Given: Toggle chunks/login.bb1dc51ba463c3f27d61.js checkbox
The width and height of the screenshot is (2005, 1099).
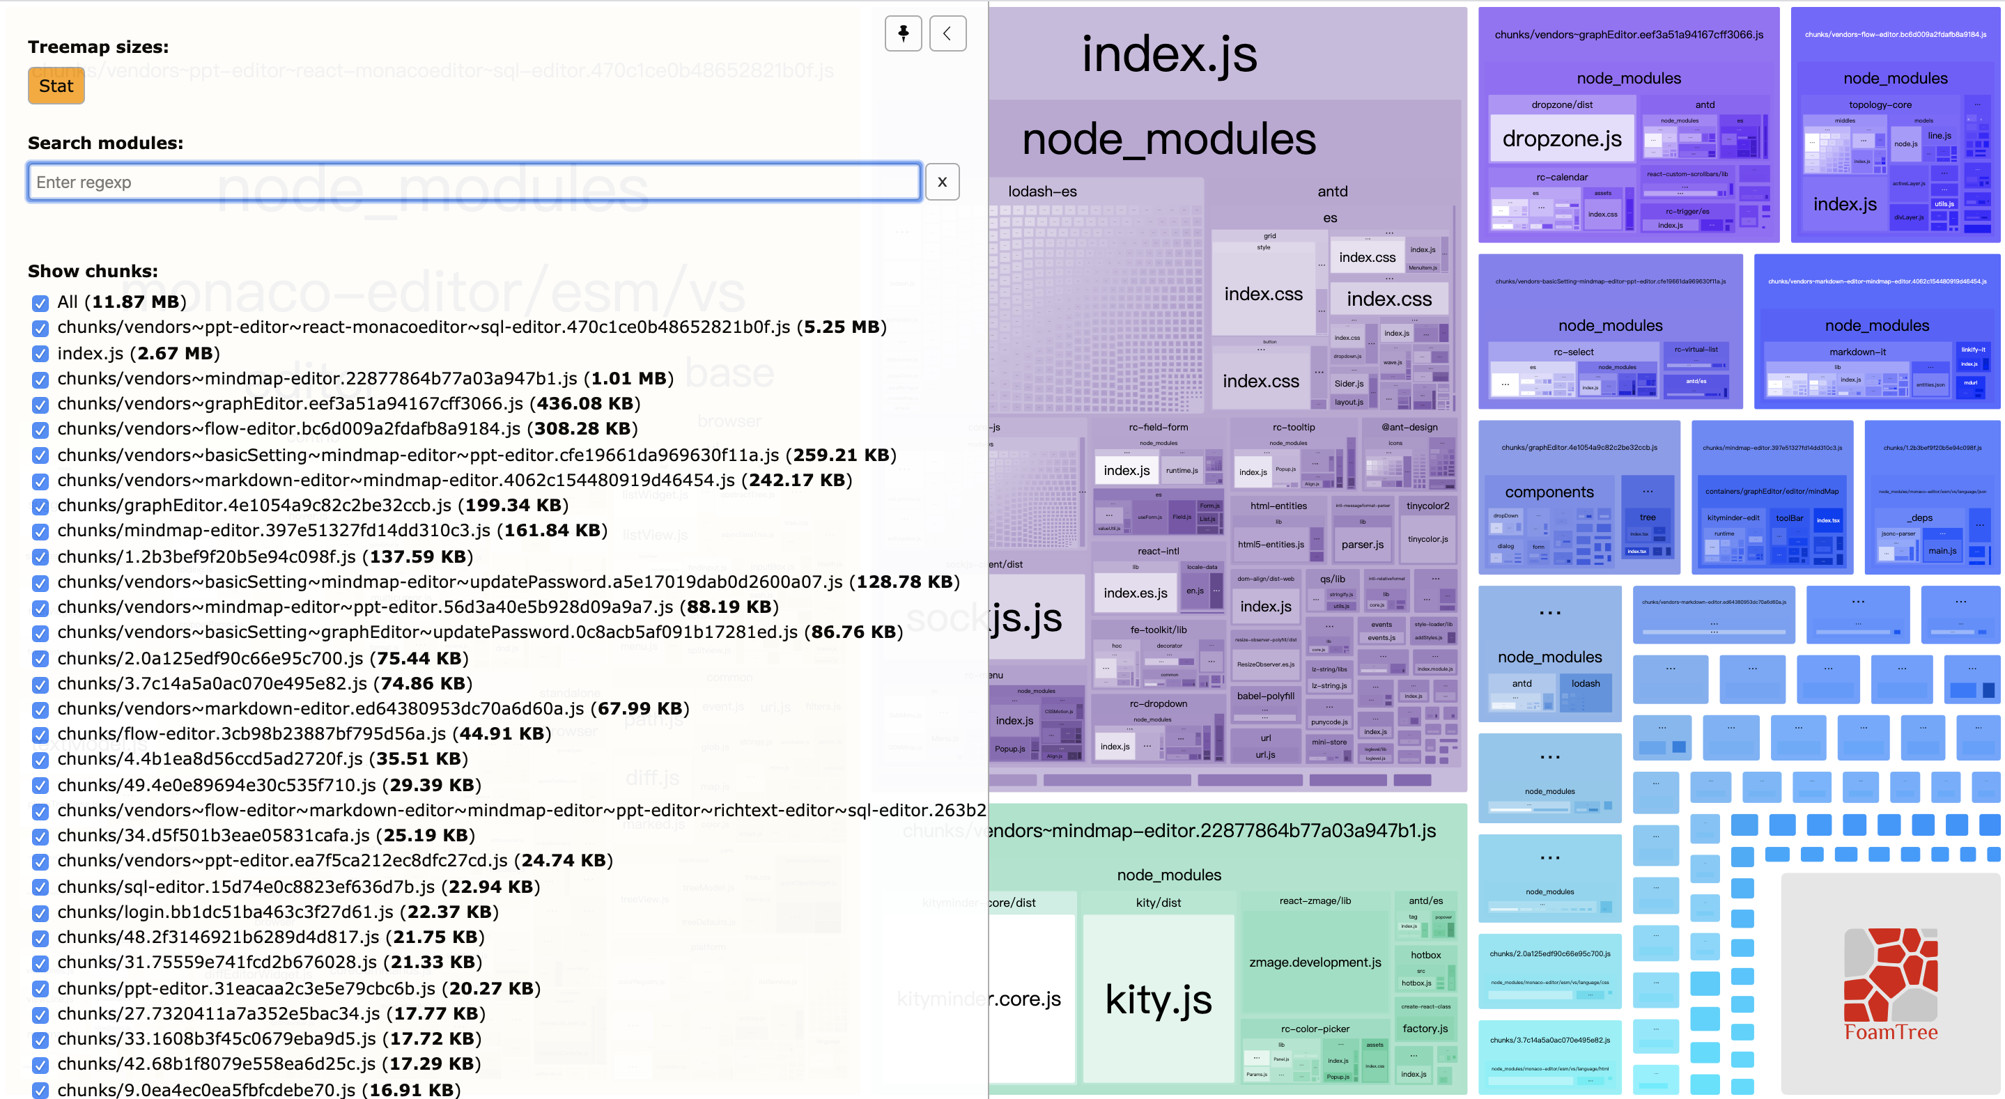Looking at the screenshot, I should coord(40,913).
